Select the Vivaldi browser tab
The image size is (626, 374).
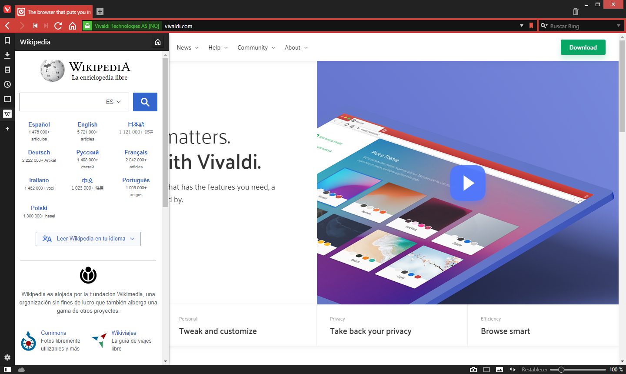click(54, 12)
